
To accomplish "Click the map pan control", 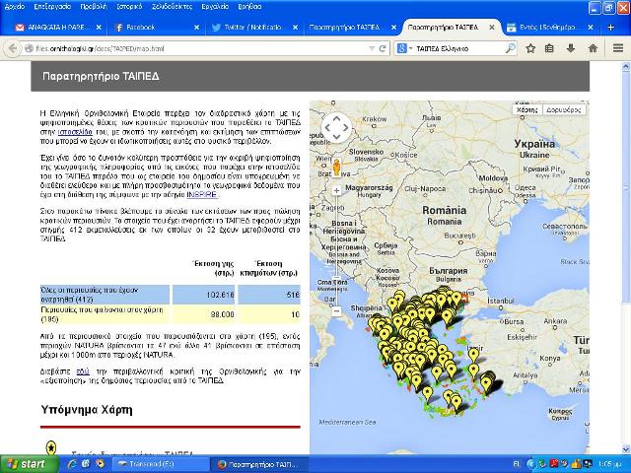I will pyautogui.click(x=336, y=127).
